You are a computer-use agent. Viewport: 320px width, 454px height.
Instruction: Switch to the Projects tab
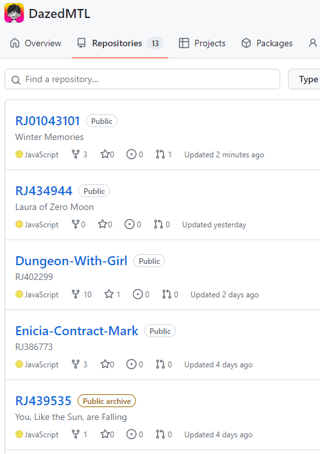tap(202, 43)
